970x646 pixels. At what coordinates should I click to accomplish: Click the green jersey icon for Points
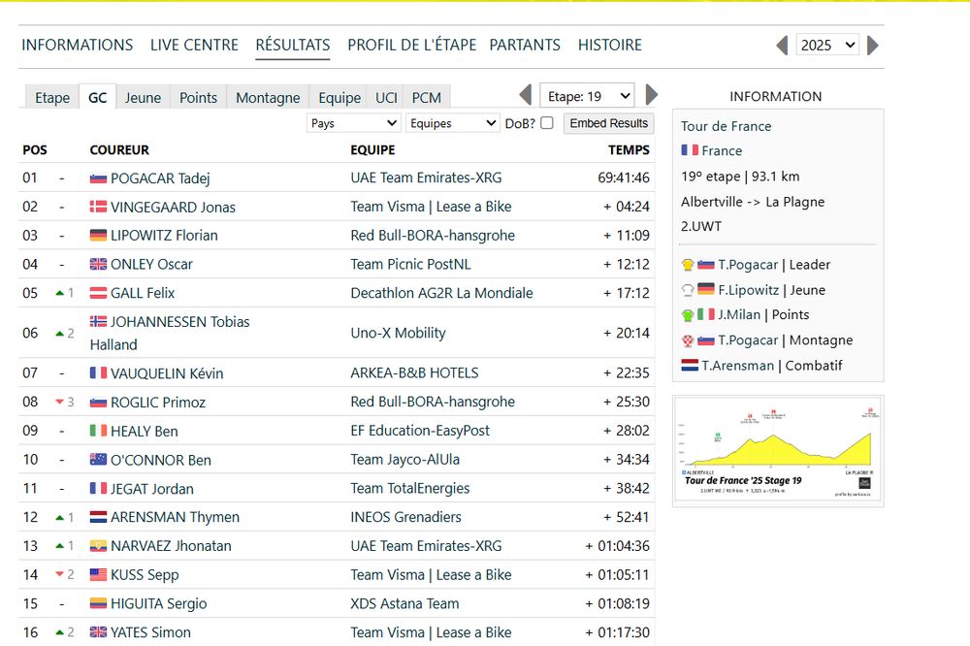[x=688, y=315]
